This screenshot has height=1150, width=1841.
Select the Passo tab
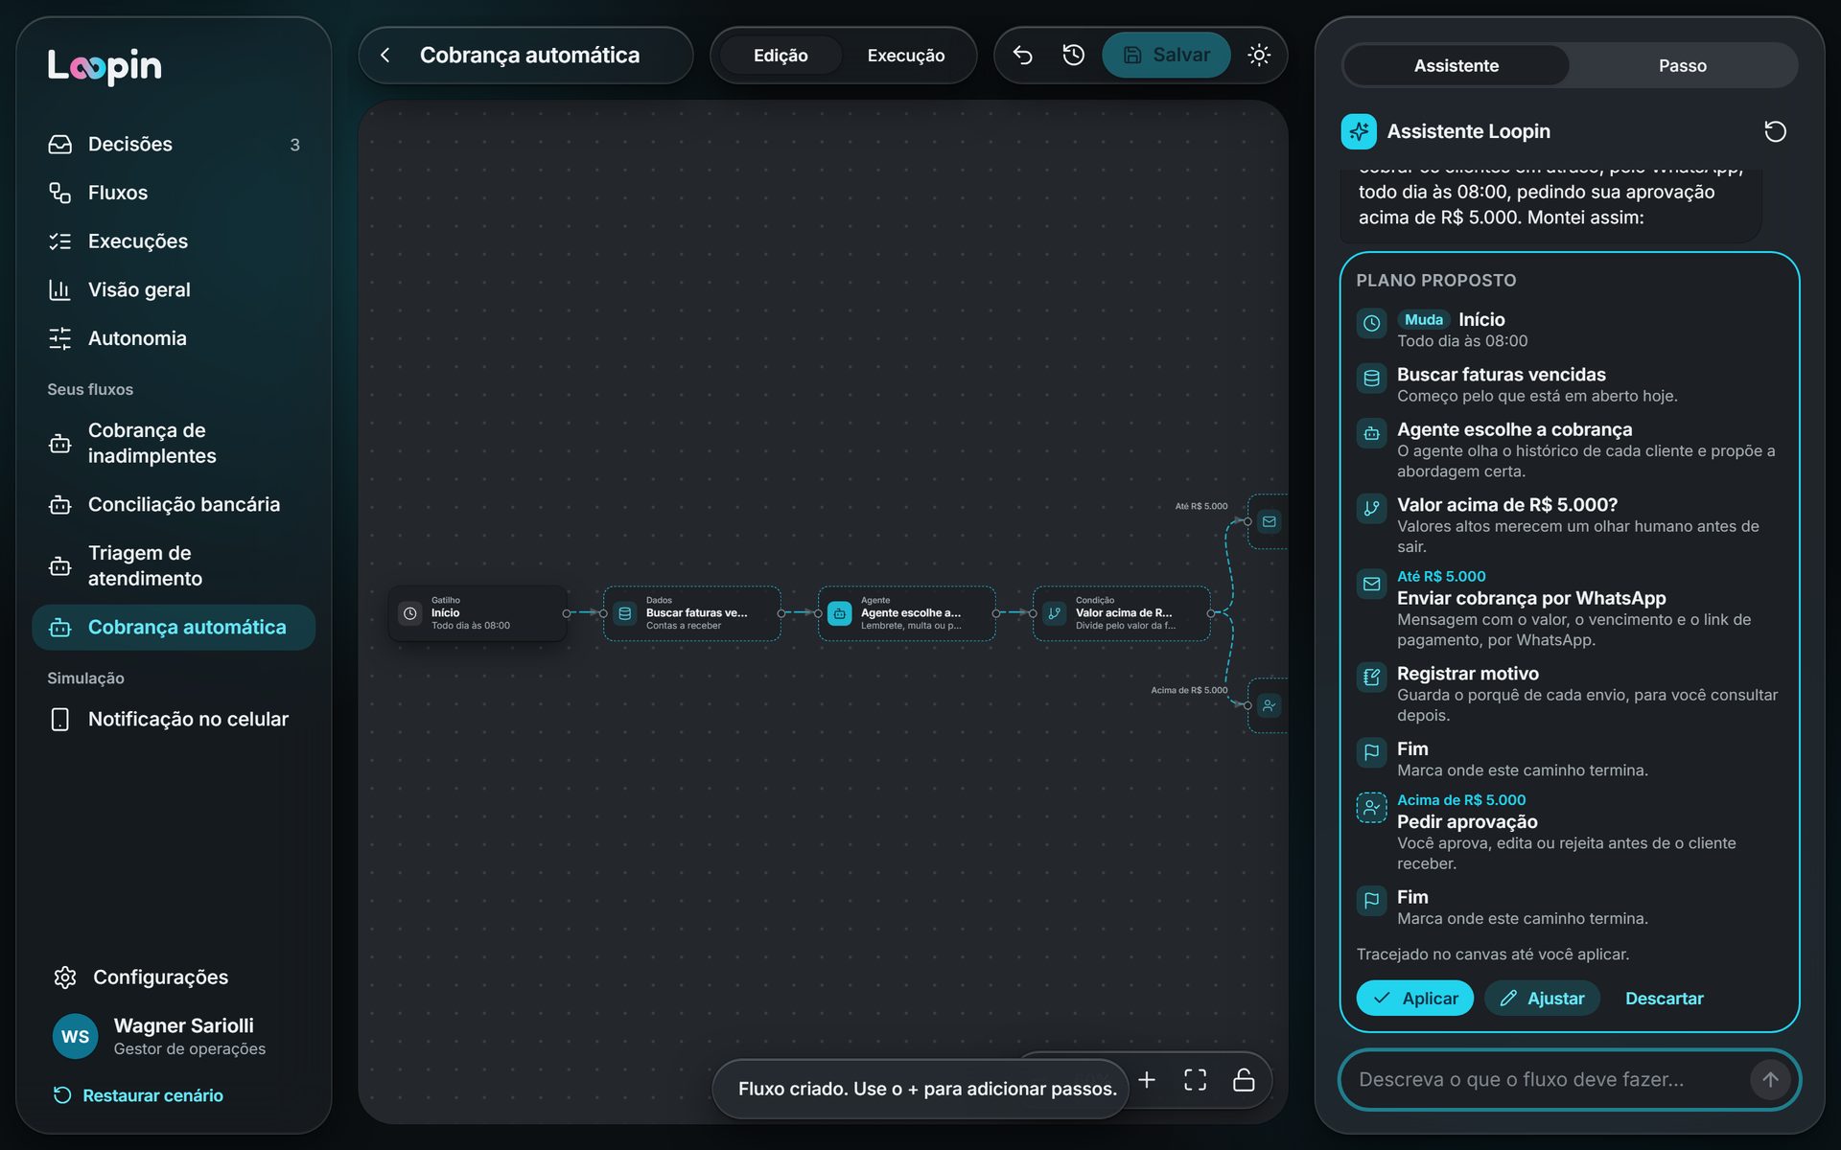pyautogui.click(x=1682, y=65)
